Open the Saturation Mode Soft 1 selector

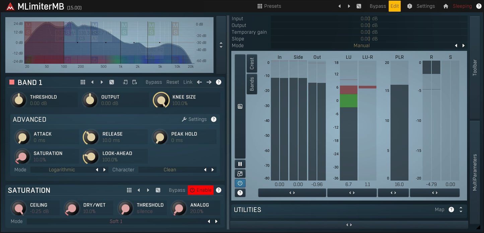point(116,221)
